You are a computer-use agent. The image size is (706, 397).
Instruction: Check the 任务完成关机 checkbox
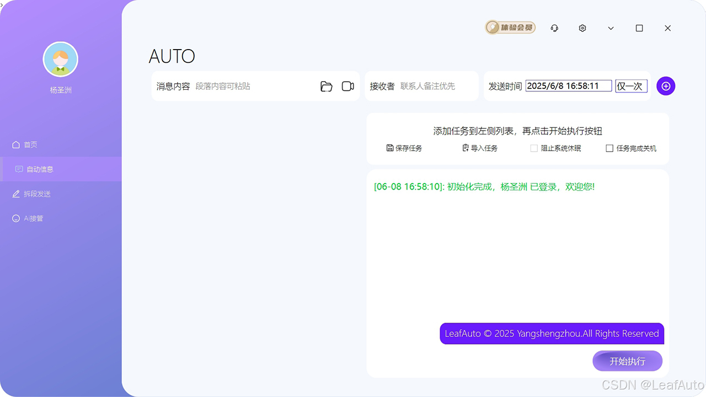609,148
